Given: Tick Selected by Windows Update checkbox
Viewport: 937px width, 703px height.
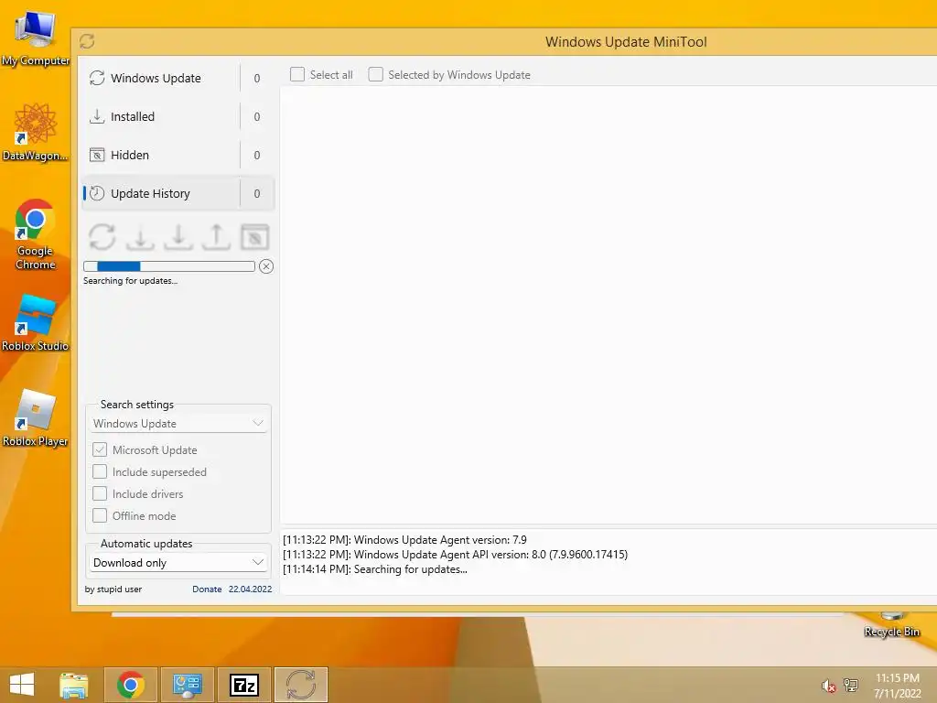Looking at the screenshot, I should tap(375, 74).
